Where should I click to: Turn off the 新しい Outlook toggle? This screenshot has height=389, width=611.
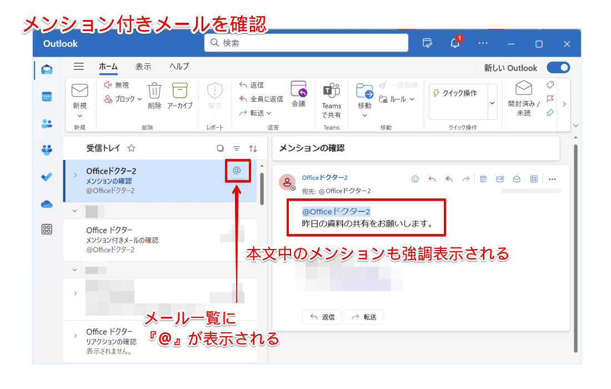pos(558,67)
